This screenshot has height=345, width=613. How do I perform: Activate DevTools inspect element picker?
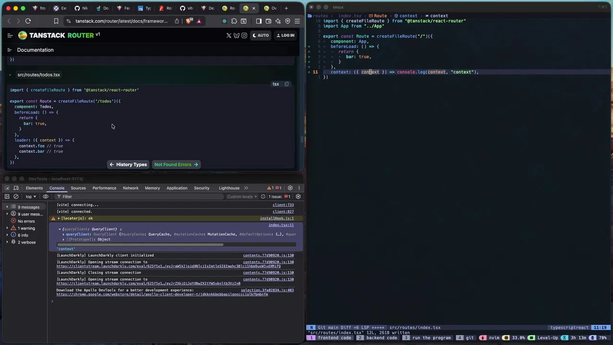coord(7,188)
